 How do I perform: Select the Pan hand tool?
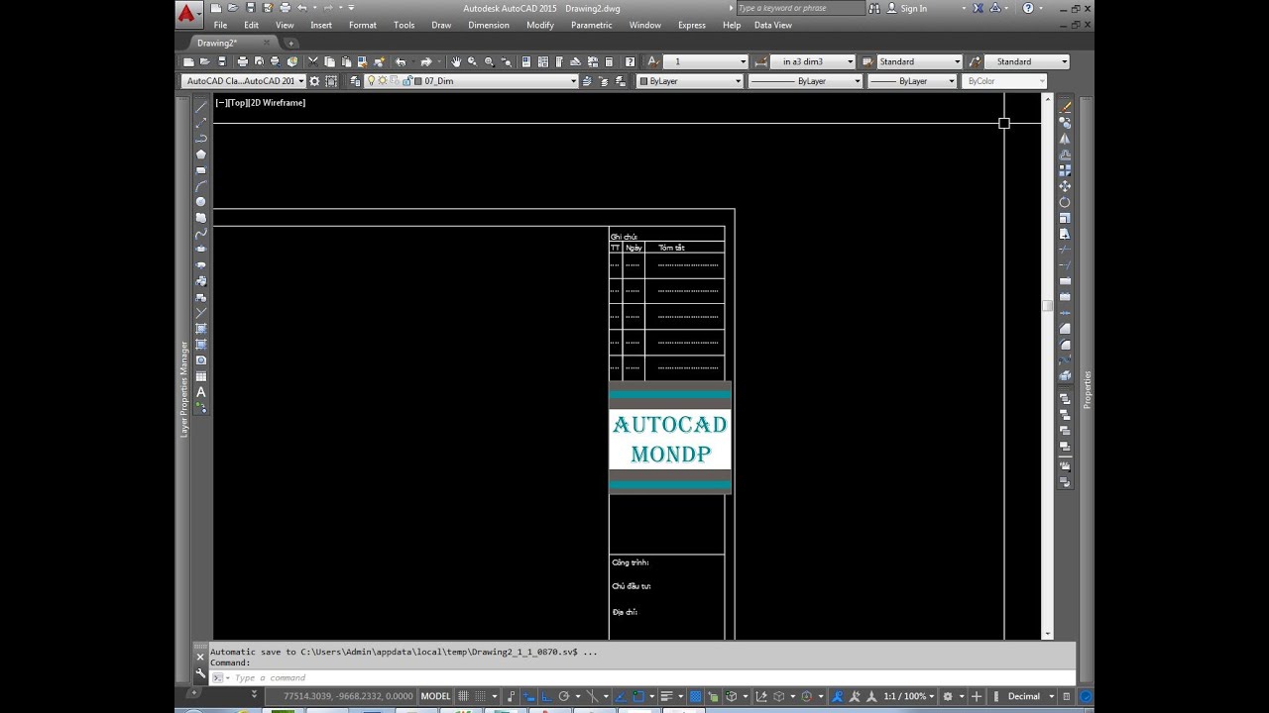[456, 61]
